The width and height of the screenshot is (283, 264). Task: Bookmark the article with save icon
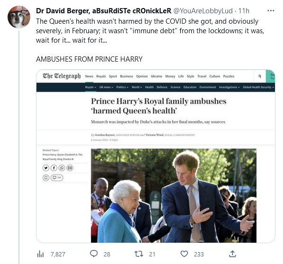[46, 178]
